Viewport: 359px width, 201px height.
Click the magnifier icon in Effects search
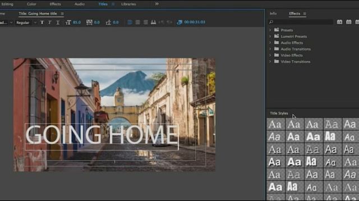[271, 22]
